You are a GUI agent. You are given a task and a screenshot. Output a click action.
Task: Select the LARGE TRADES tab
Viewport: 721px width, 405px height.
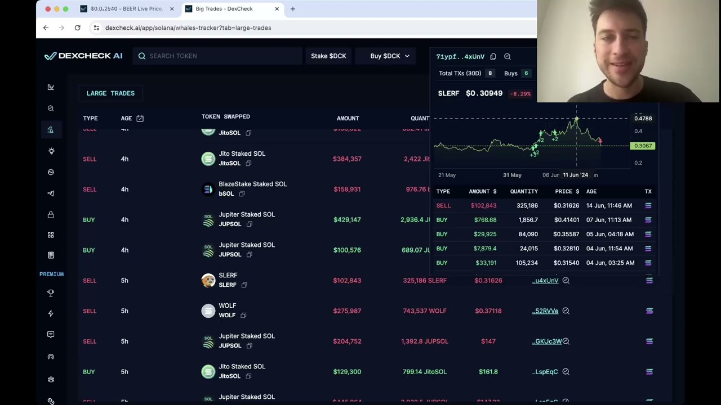[110, 93]
